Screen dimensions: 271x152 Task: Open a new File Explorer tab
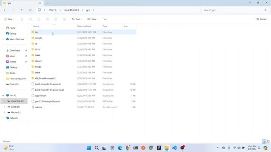coord(48,3)
